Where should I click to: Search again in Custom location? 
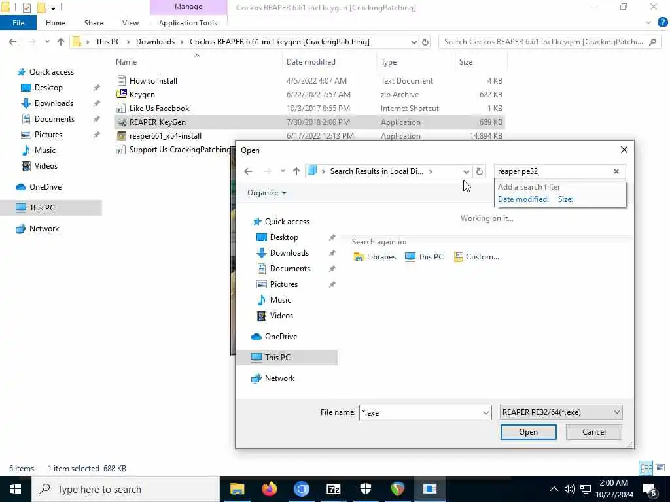coord(476,257)
